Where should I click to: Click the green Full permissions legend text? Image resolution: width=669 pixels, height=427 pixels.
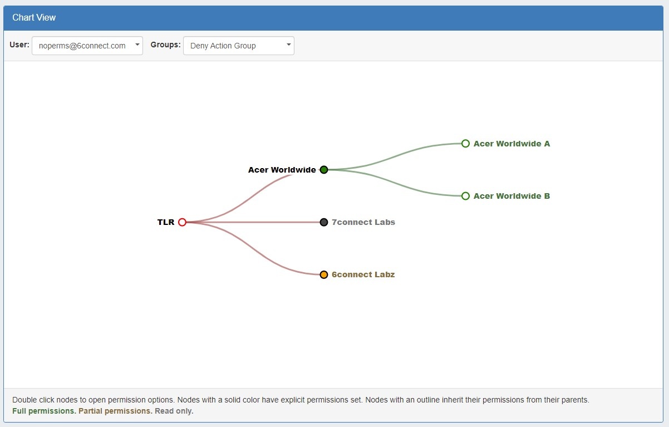(44, 411)
